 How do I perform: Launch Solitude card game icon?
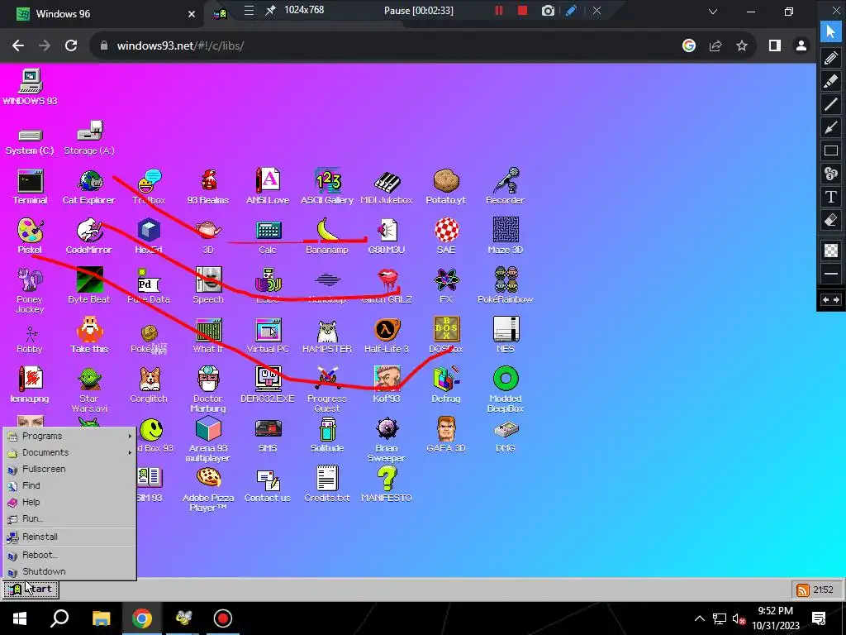[327, 435]
